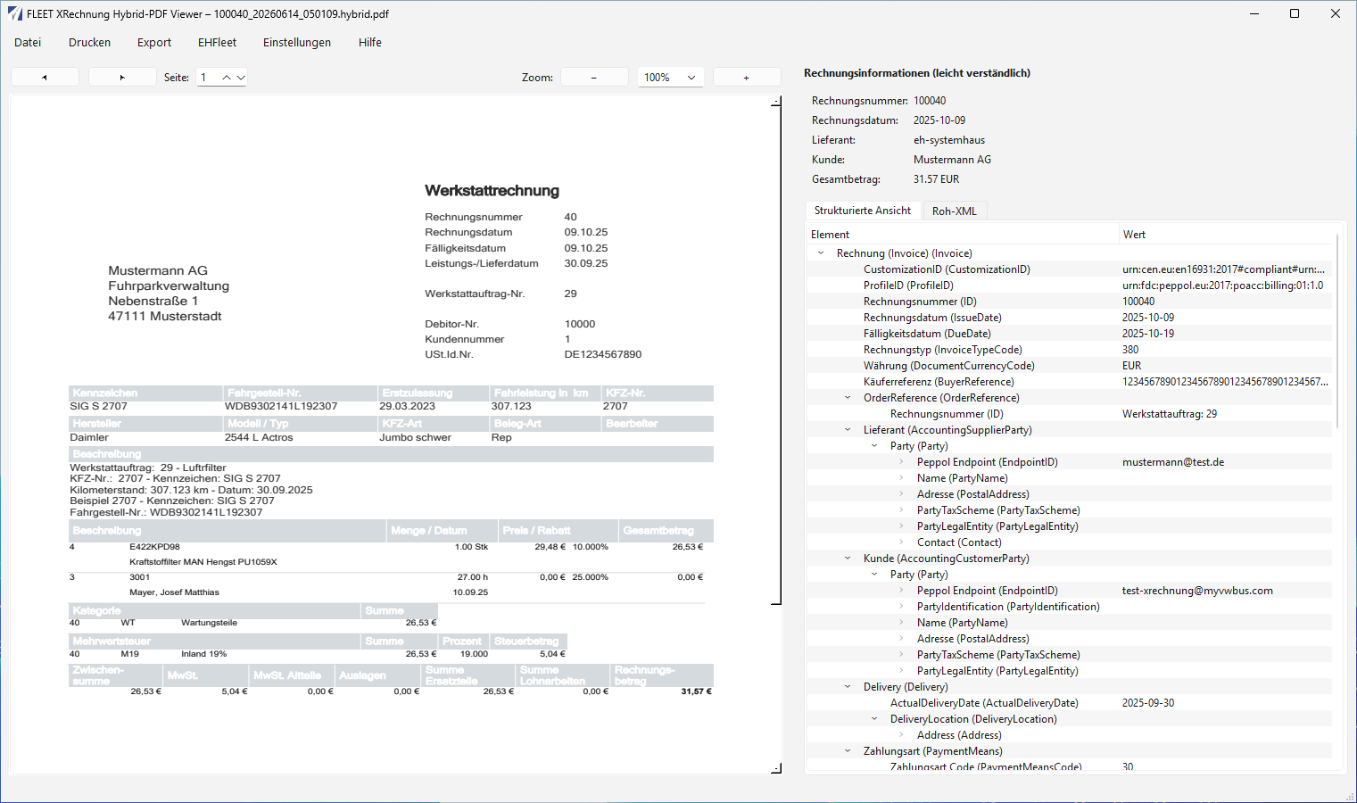
Task: Expand Peppol Endpoint with test-xrechnung@myvwbus.com
Action: (x=901, y=591)
